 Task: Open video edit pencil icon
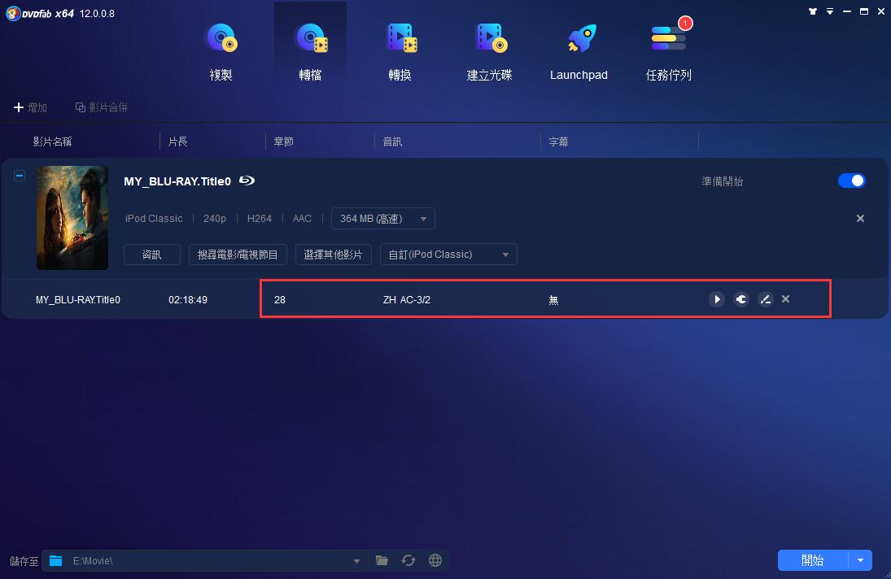point(766,299)
